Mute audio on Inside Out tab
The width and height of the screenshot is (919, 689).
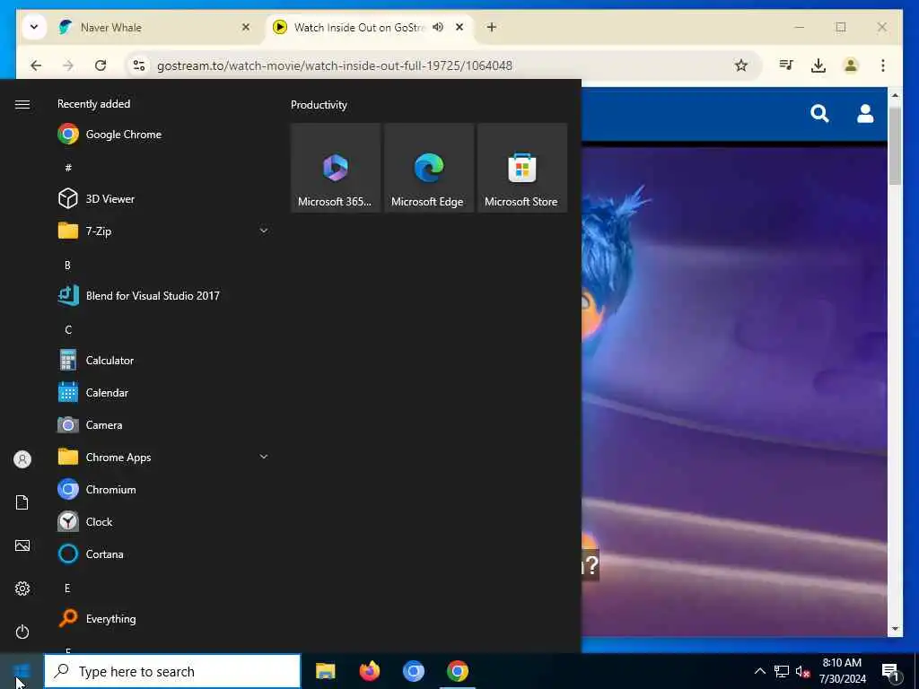click(x=438, y=27)
